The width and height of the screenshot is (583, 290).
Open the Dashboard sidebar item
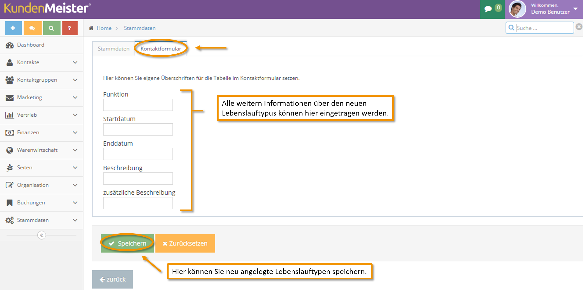31,45
